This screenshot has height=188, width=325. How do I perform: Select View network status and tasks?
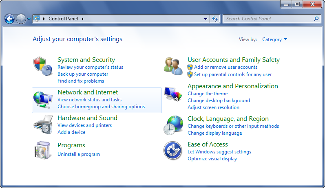(90, 100)
